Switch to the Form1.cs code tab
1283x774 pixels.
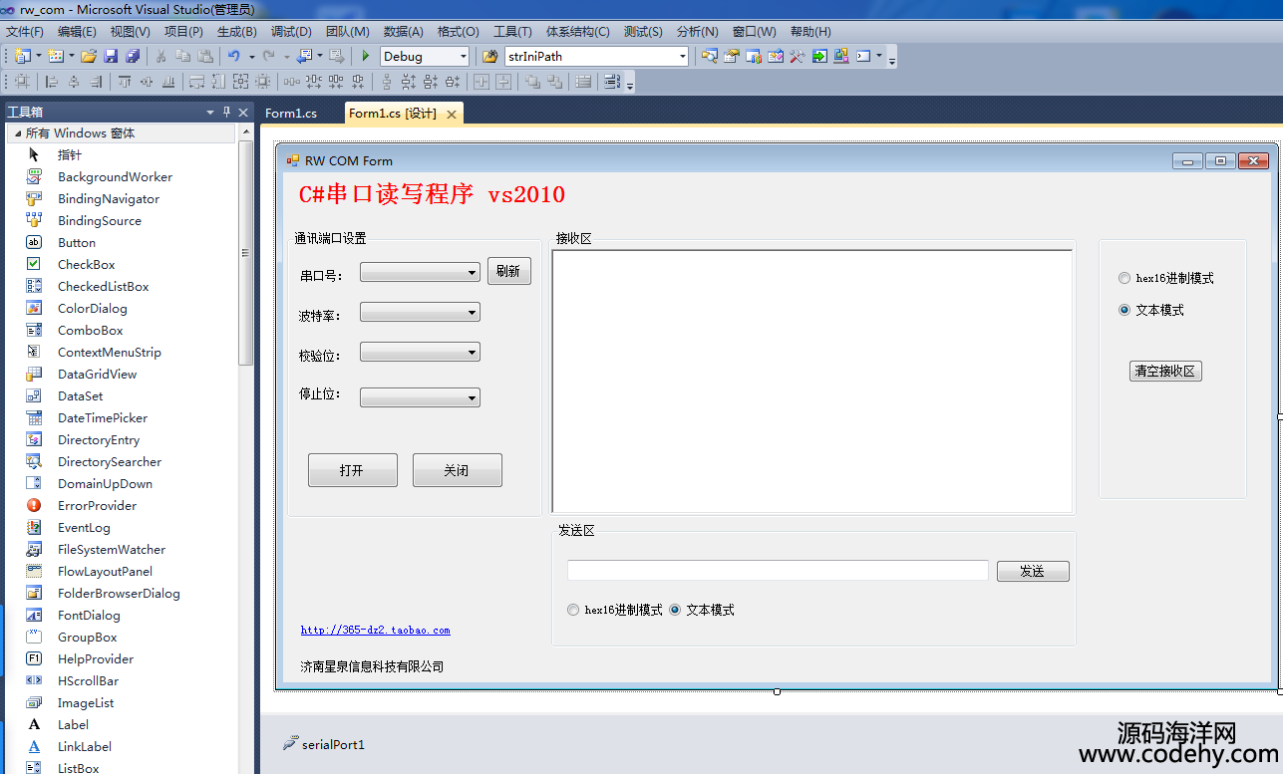click(291, 114)
